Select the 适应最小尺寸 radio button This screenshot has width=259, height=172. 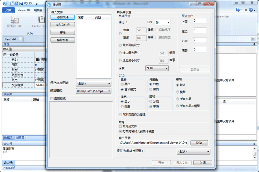120,61
